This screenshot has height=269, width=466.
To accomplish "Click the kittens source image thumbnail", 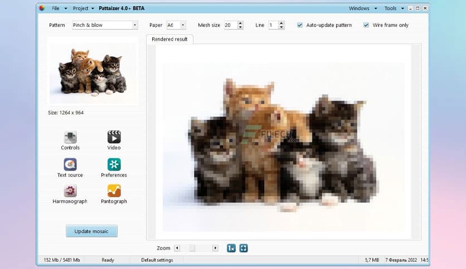I will tap(93, 72).
